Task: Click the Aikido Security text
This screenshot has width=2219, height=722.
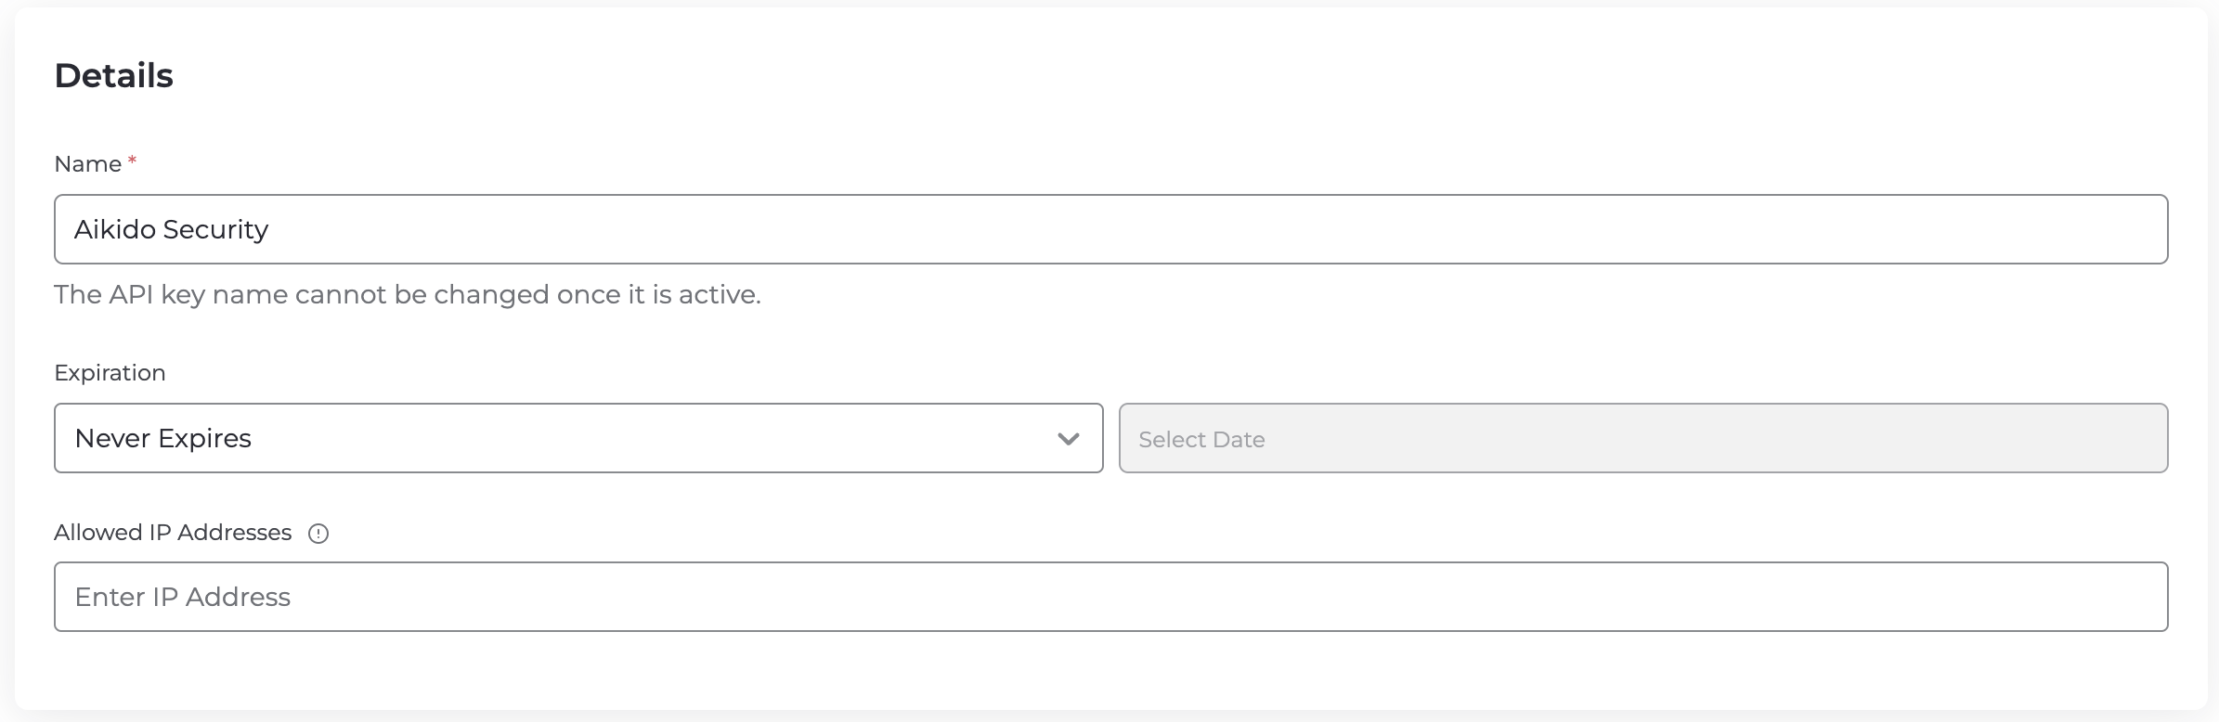Action: [172, 229]
